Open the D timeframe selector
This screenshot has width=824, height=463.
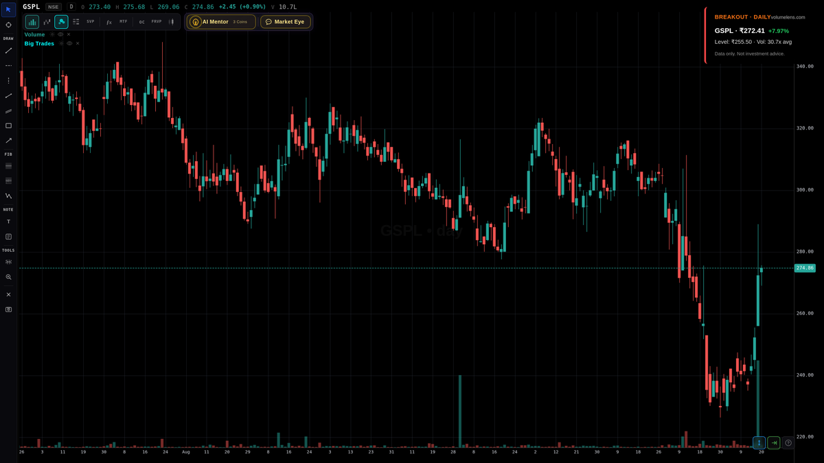[x=71, y=6]
